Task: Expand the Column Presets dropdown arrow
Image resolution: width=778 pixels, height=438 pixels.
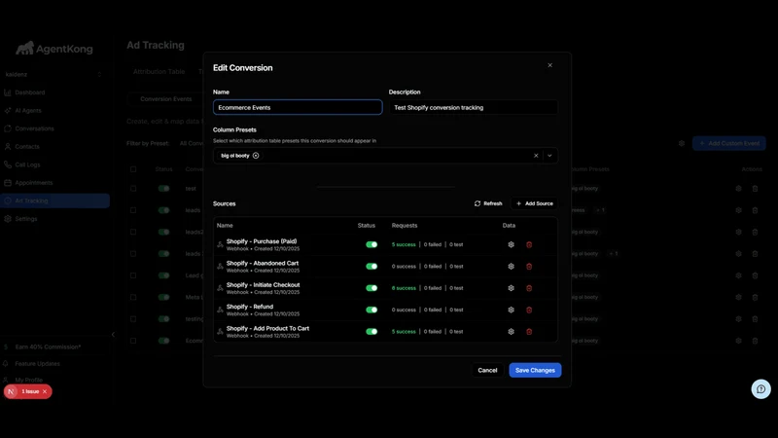Action: pos(549,156)
